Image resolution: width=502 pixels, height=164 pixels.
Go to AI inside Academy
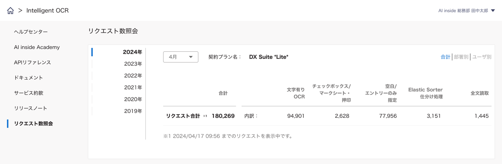coord(37,47)
